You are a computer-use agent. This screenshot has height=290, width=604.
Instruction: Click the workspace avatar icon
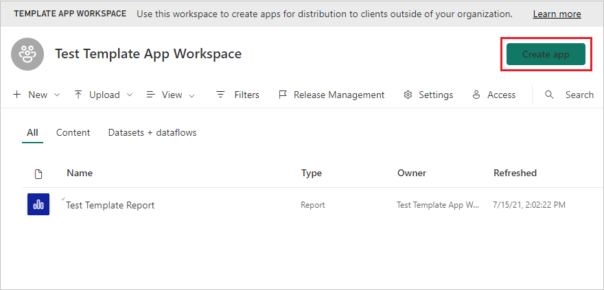click(29, 53)
